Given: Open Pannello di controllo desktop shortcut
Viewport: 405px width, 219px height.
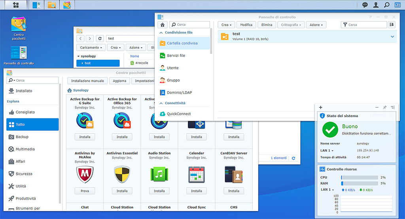Looking at the screenshot, I should click(x=19, y=53).
